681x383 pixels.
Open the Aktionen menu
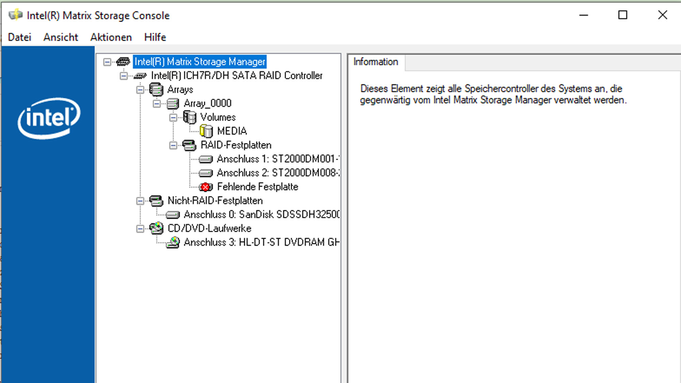click(111, 37)
